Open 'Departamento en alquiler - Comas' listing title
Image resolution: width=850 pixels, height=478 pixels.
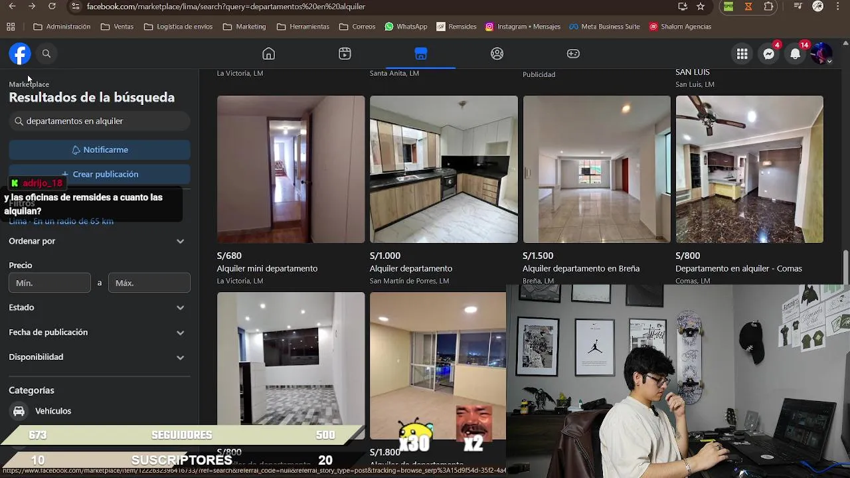tap(738, 268)
